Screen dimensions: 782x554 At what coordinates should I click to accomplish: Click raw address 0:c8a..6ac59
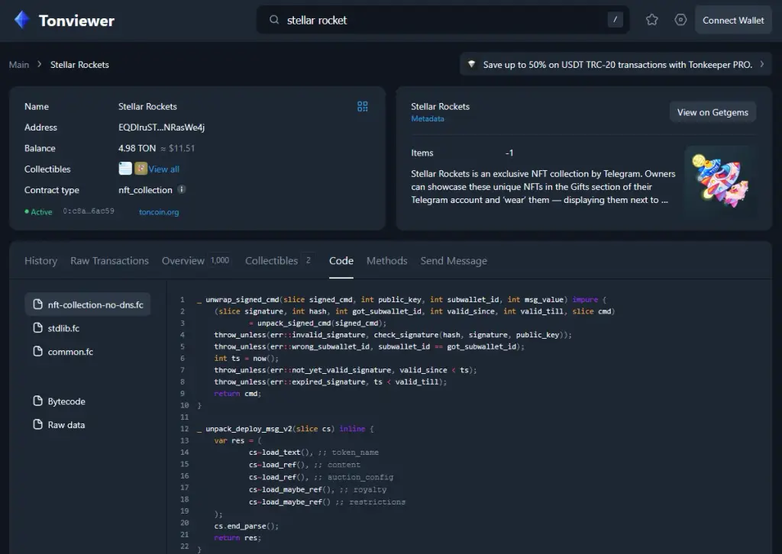point(89,211)
